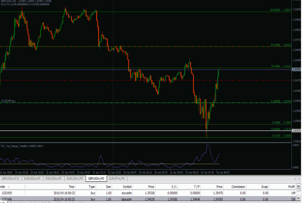Image resolution: width=302 pixels, height=203 pixels.
Task: Click the trade list scrollbar down arrow
Action: click(x=299, y=198)
